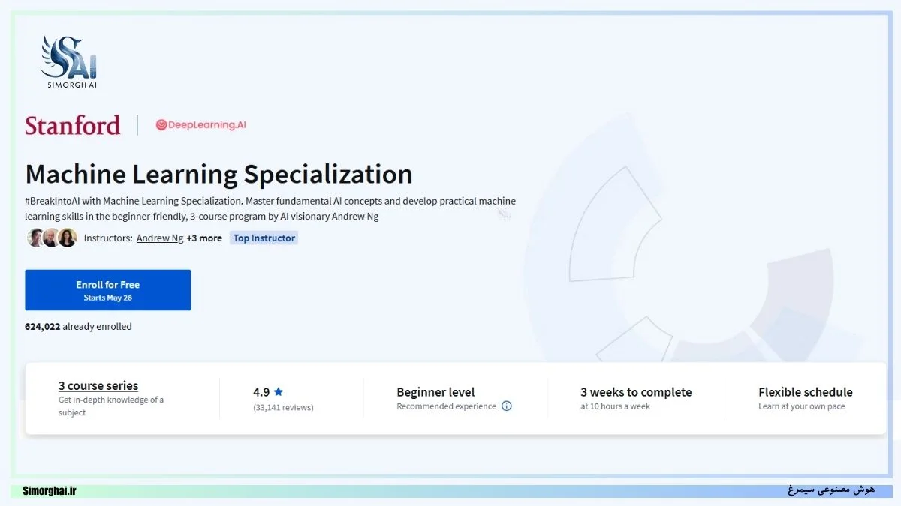Click the DeepLearning.AI logo
Screen dimensions: 901x506
200,125
